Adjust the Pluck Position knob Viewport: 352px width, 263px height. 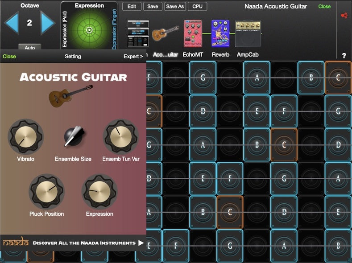(47, 192)
